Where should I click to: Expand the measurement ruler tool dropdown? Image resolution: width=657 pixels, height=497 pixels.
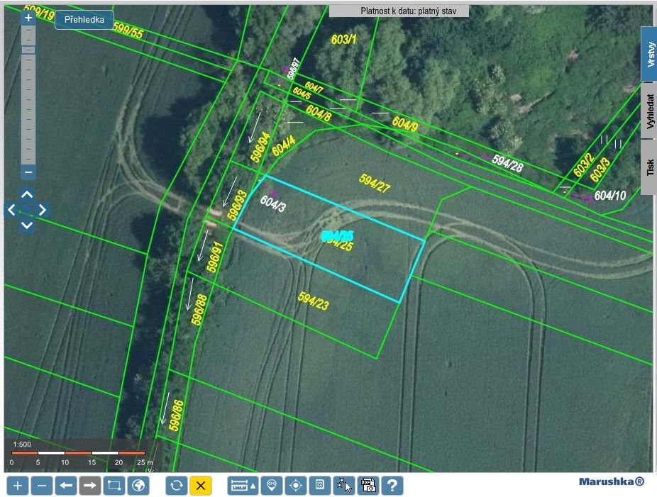[x=243, y=486]
